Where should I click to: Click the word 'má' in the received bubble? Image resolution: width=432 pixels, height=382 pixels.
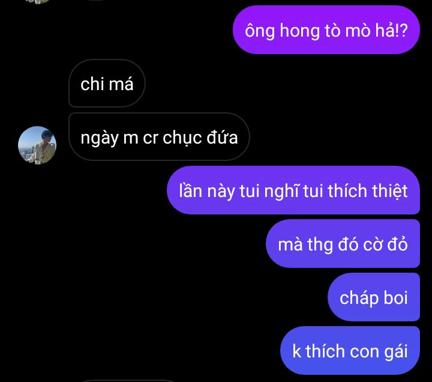121,83
